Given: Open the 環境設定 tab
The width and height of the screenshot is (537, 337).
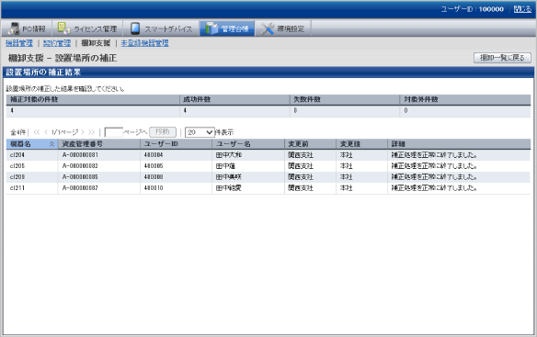Looking at the screenshot, I should [283, 28].
